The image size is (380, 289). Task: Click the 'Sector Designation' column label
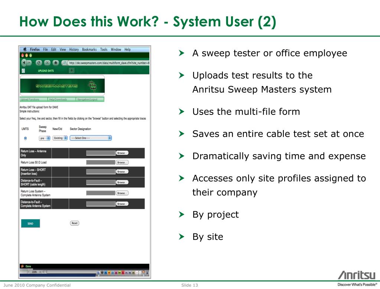coord(81,129)
